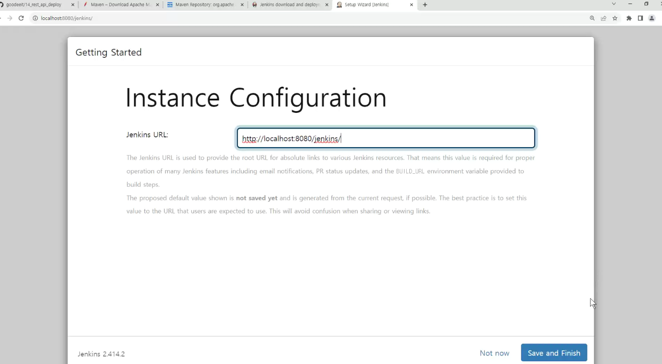Image resolution: width=662 pixels, height=364 pixels.
Task: Click the BUILD_URL code text
Action: pyautogui.click(x=410, y=172)
